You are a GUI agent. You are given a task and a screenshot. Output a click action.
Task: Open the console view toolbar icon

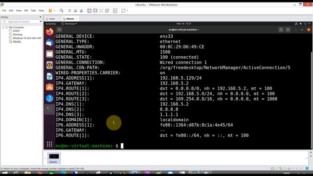point(115,11)
